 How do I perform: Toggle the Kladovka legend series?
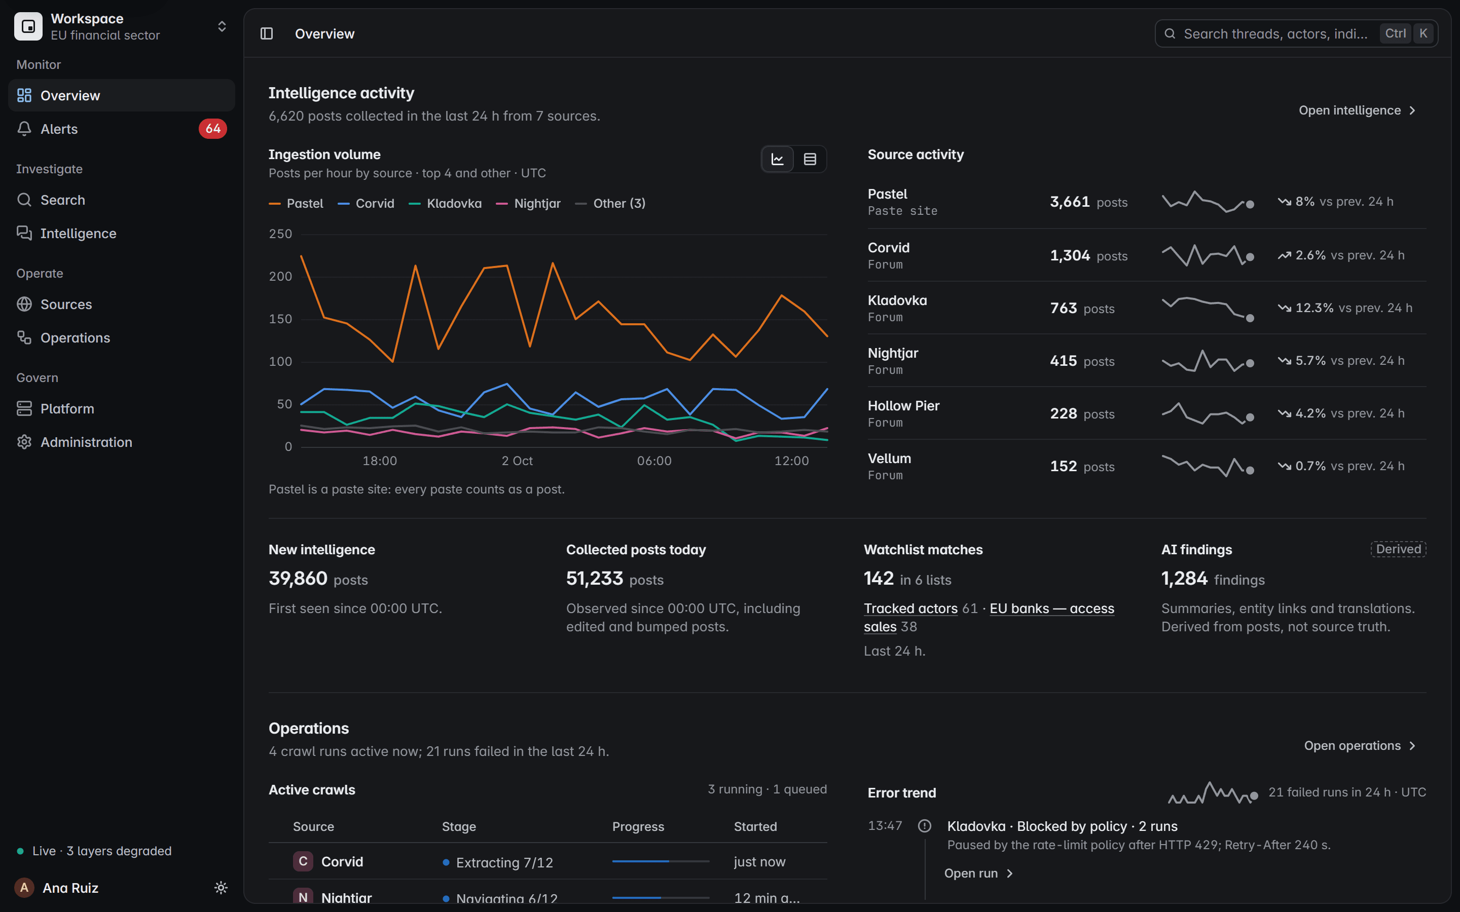point(445,204)
